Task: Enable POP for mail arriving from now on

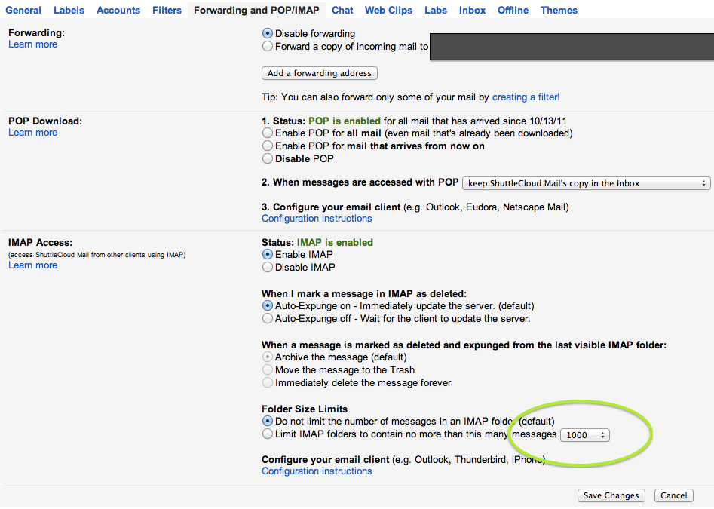Action: coord(268,146)
